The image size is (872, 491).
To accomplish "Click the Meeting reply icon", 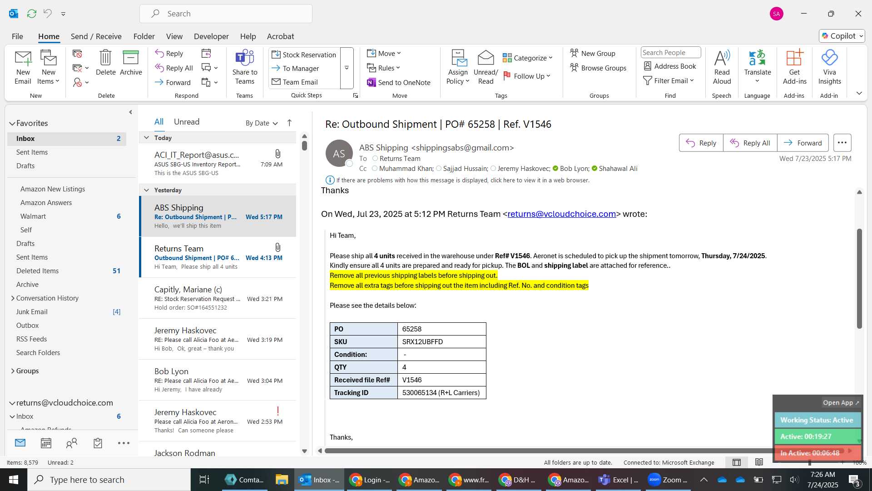I will [x=206, y=53].
